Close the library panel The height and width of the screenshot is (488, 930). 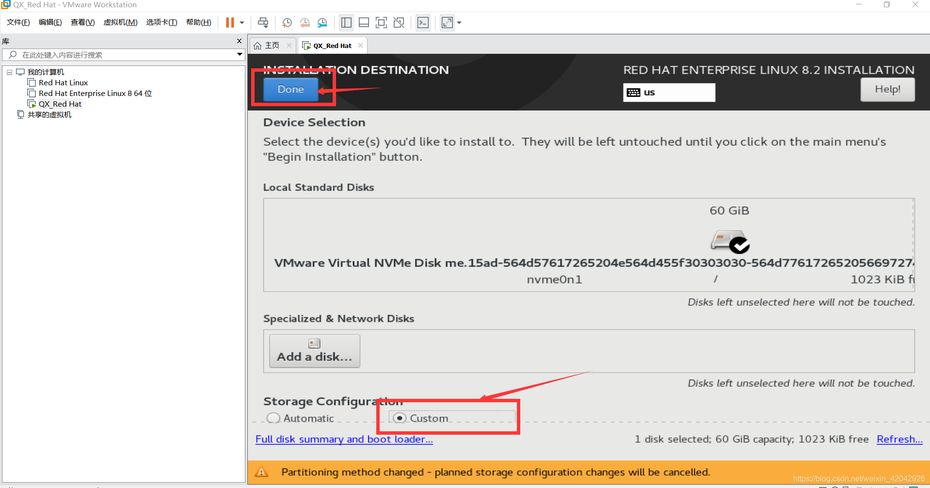pos(239,41)
